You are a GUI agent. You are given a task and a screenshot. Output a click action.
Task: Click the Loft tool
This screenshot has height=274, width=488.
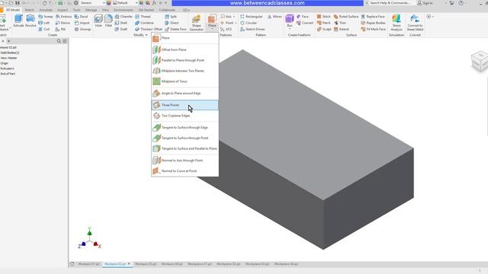(x=44, y=23)
